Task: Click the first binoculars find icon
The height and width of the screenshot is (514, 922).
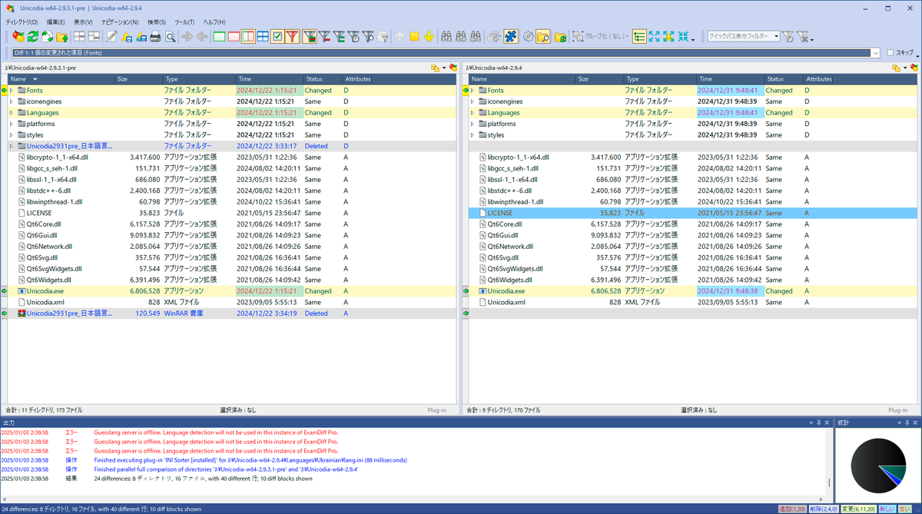Action: 446,36
